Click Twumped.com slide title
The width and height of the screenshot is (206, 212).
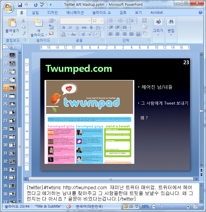pos(79,69)
